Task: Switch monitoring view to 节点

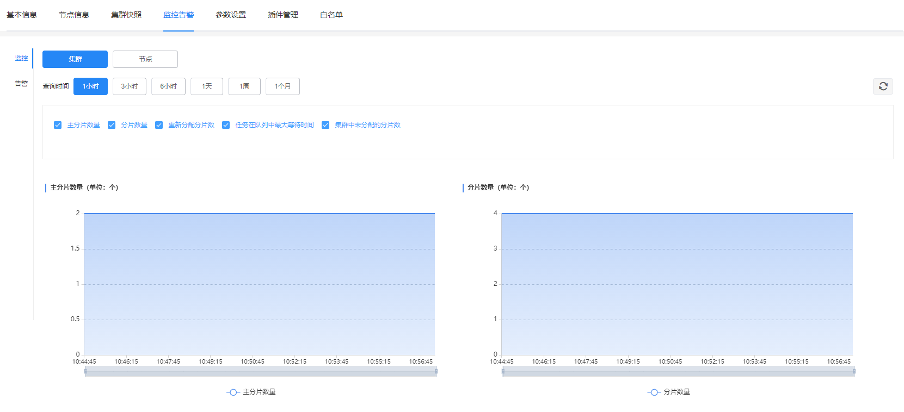Action: pyautogui.click(x=145, y=59)
